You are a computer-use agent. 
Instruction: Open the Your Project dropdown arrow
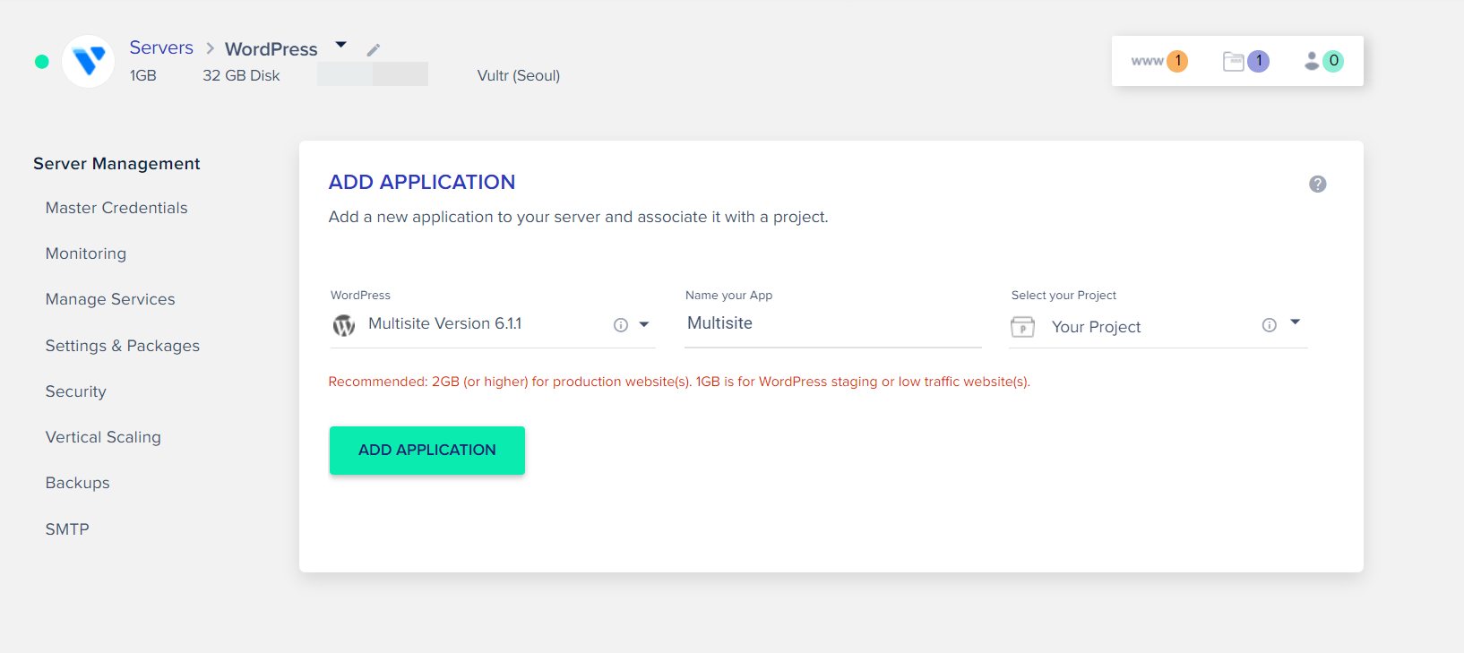1295,322
